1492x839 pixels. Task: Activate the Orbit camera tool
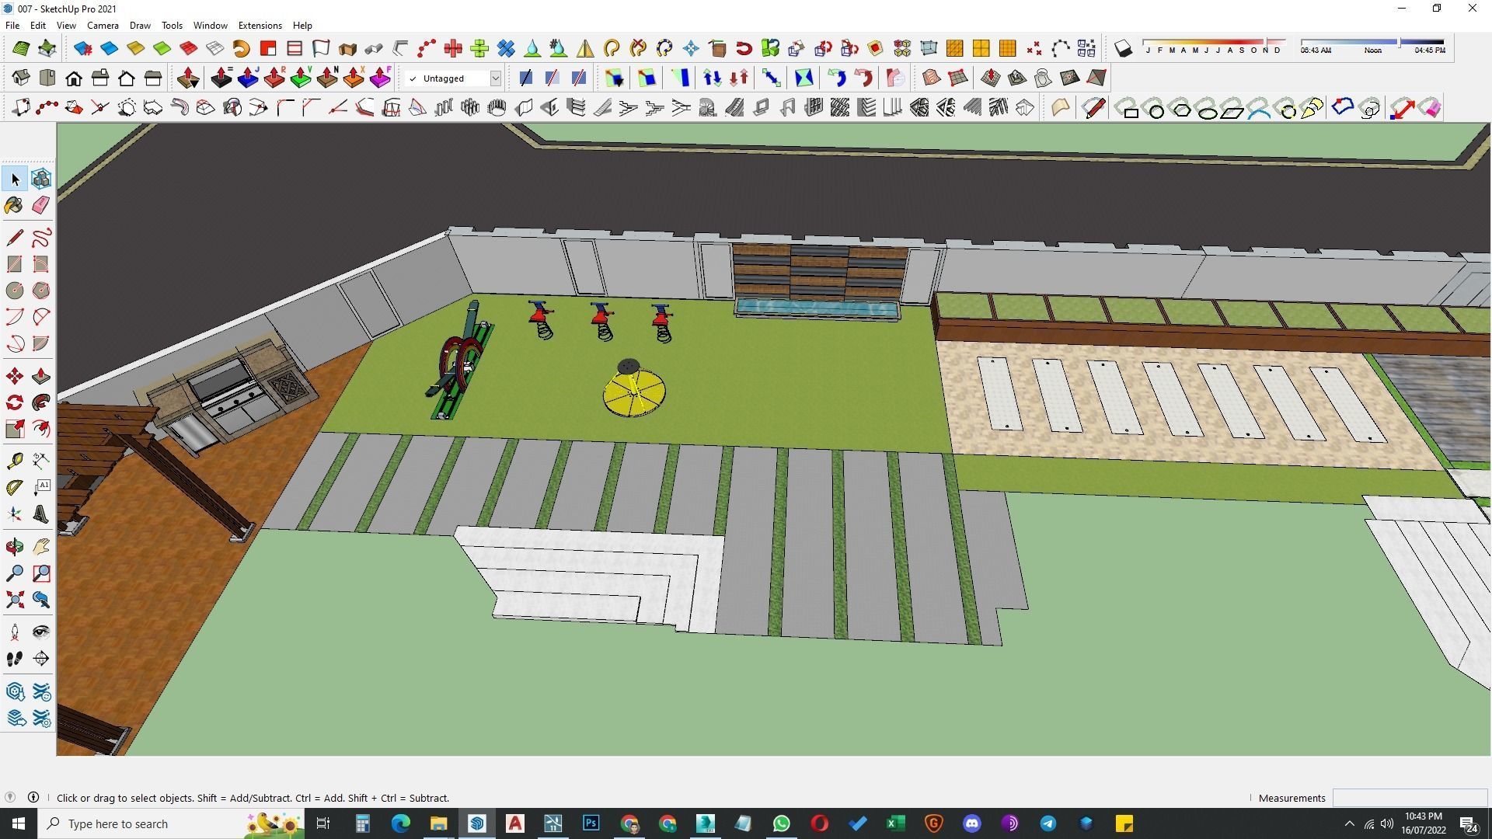[14, 547]
